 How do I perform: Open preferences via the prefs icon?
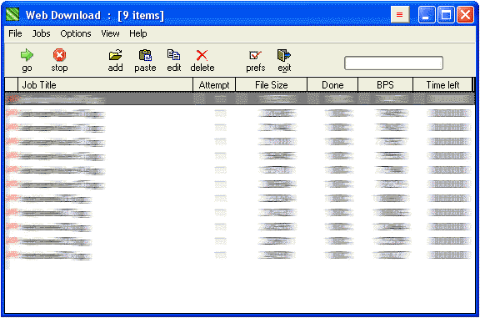[x=255, y=55]
